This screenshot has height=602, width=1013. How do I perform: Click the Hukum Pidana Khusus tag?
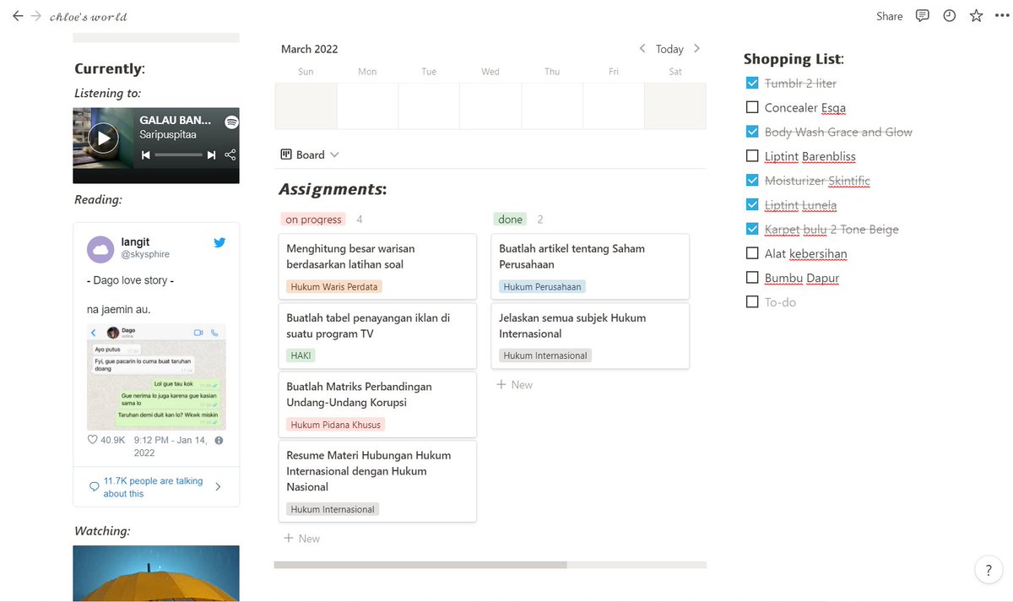336,425
